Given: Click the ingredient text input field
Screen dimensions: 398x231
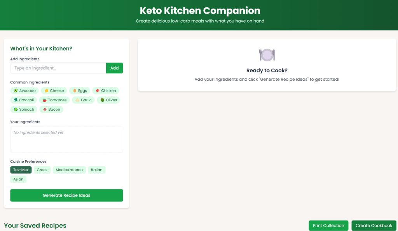Looking at the screenshot, I should (58, 68).
